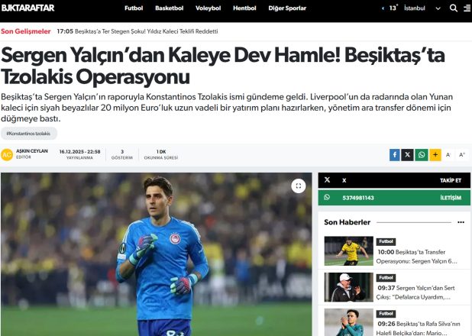472x336 pixels.
Task: Click the yellow plus share button
Action: (435, 155)
